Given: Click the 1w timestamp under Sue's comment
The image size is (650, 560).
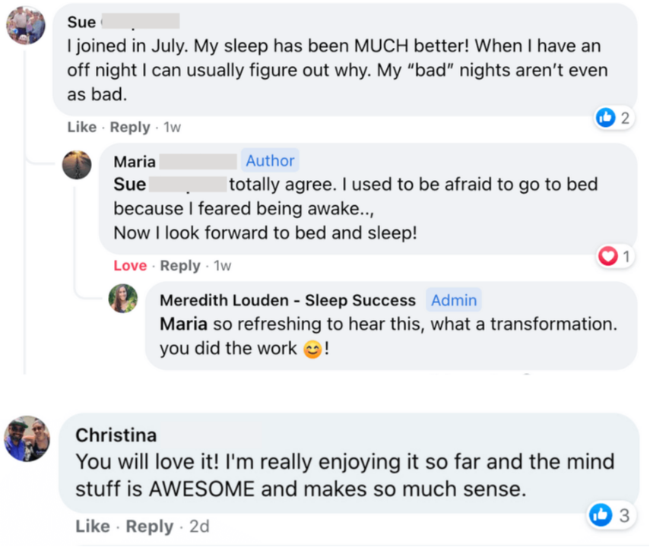Looking at the screenshot, I should (x=173, y=127).
